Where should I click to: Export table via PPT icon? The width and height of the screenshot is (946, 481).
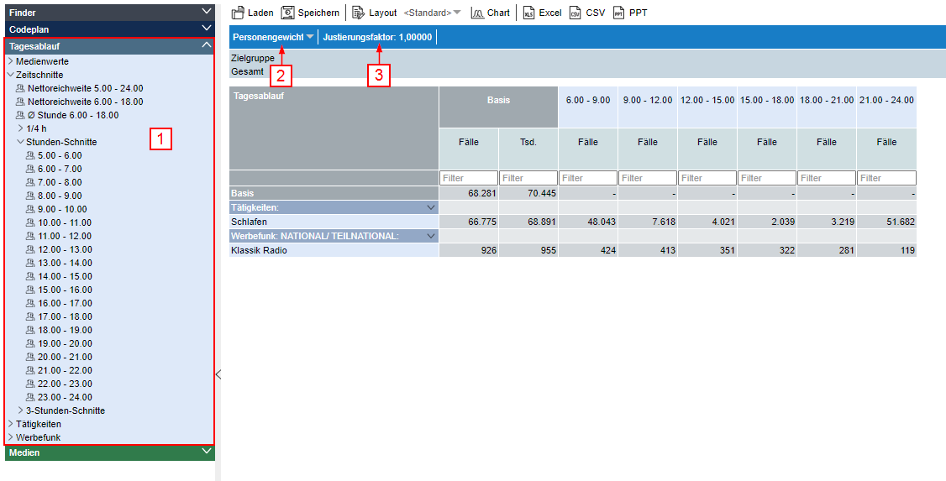coord(618,13)
